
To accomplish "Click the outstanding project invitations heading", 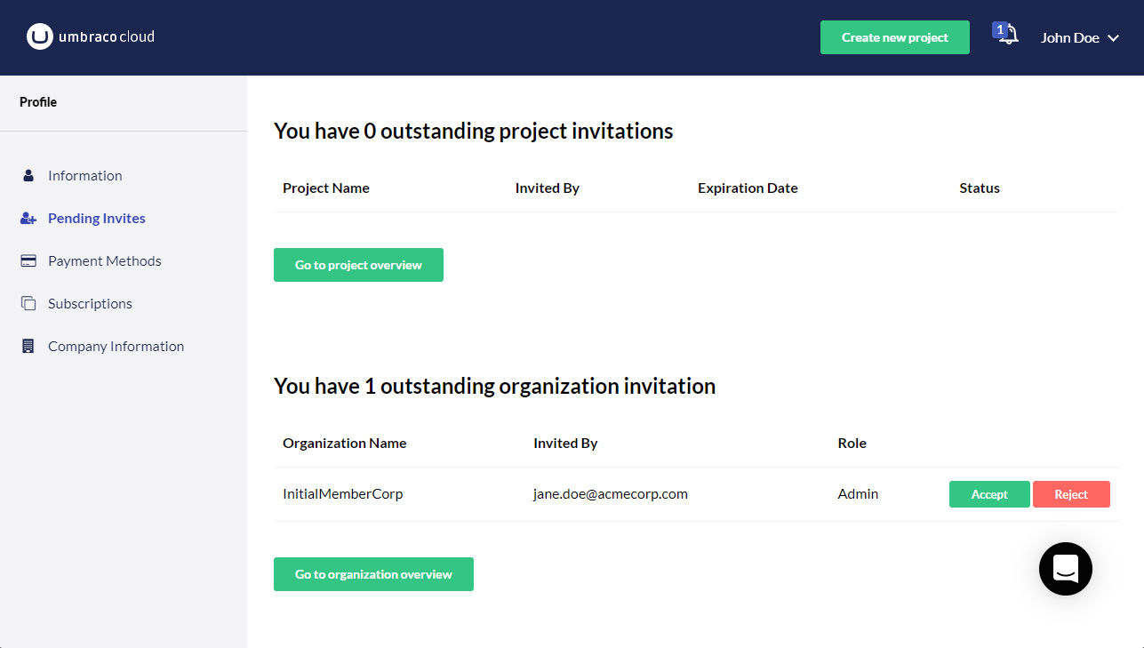I will click(474, 131).
